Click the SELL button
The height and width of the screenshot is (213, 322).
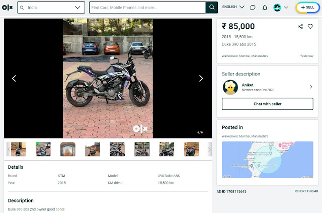pyautogui.click(x=307, y=8)
